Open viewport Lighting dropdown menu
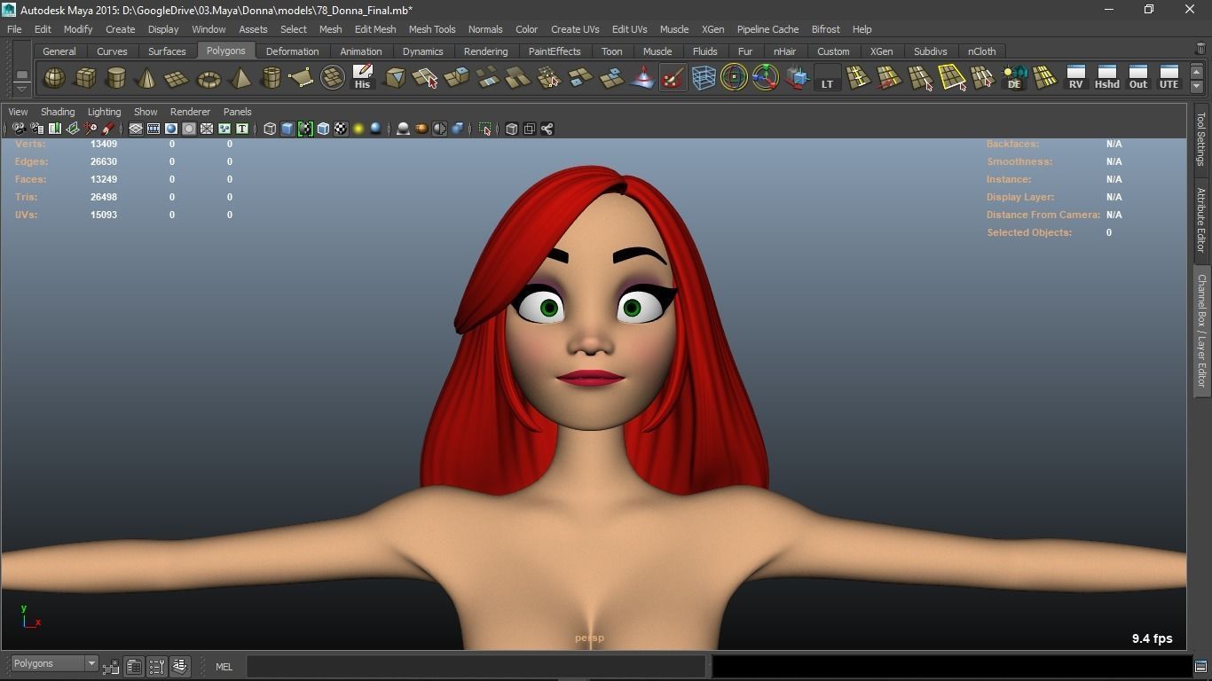This screenshot has width=1212, height=681. point(104,112)
